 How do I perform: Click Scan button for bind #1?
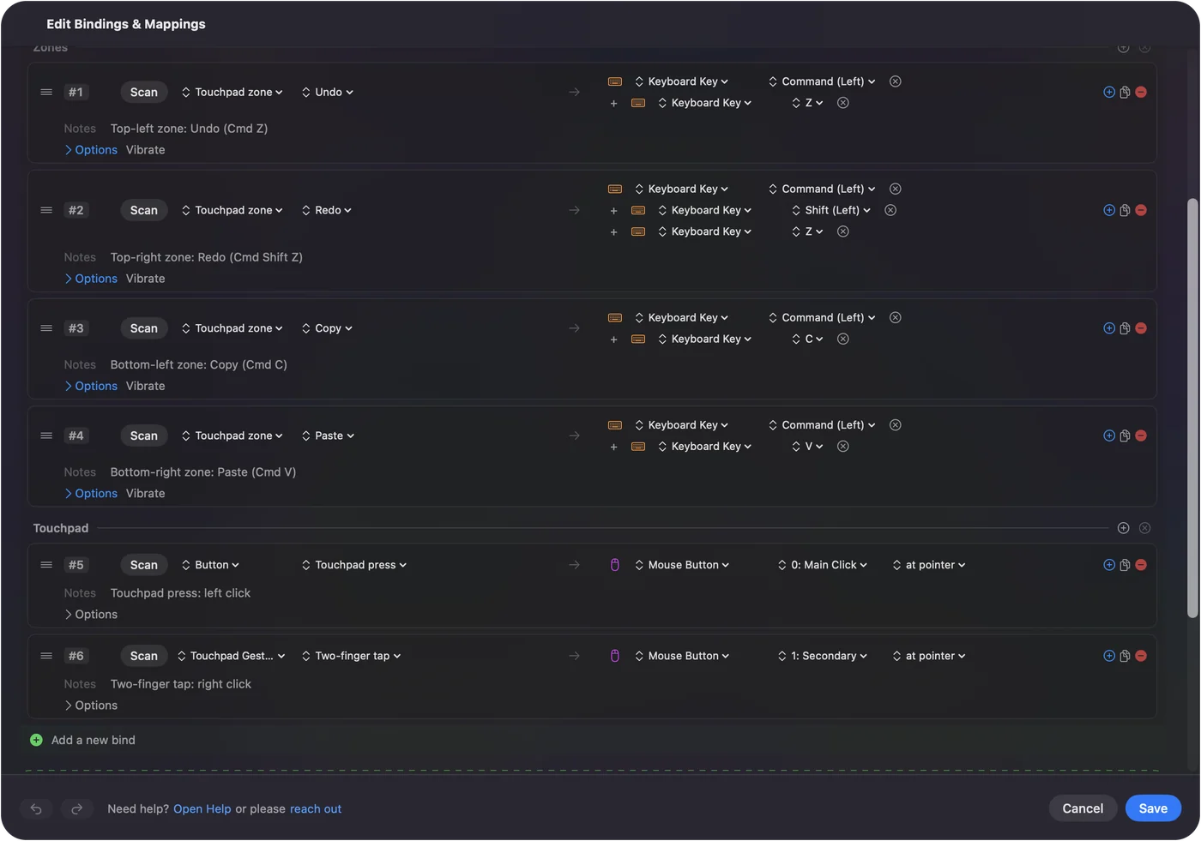(144, 93)
